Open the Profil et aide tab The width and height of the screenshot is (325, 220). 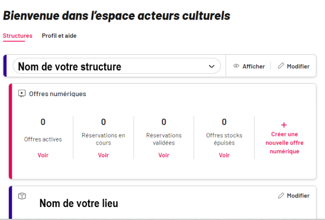coord(59,36)
